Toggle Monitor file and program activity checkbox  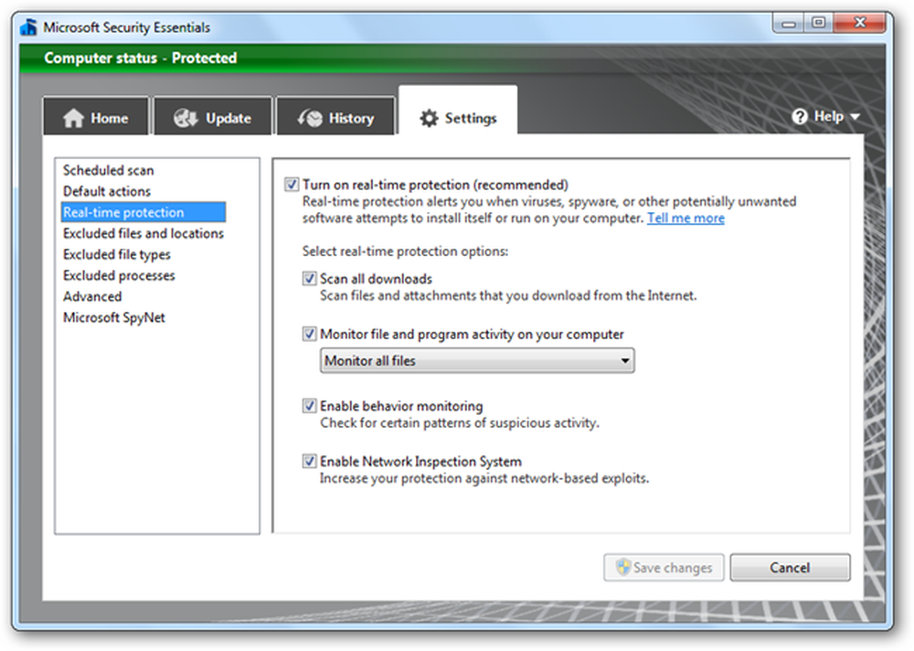(310, 335)
